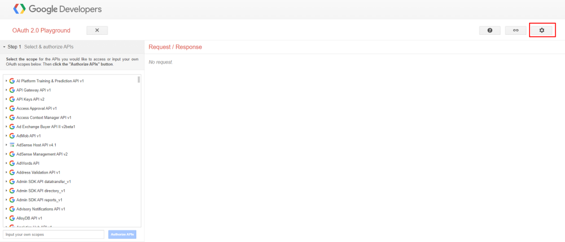
Task: Expand AI Platform Training & Prediction API v1
Action: click(6, 81)
